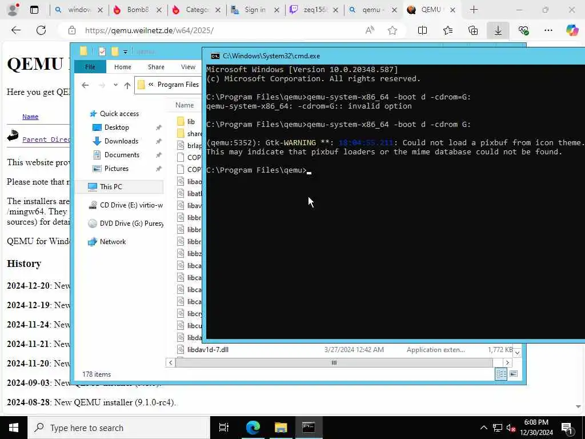The height and width of the screenshot is (439, 585).
Task: Click the Edge browser back arrow
Action: (15, 30)
